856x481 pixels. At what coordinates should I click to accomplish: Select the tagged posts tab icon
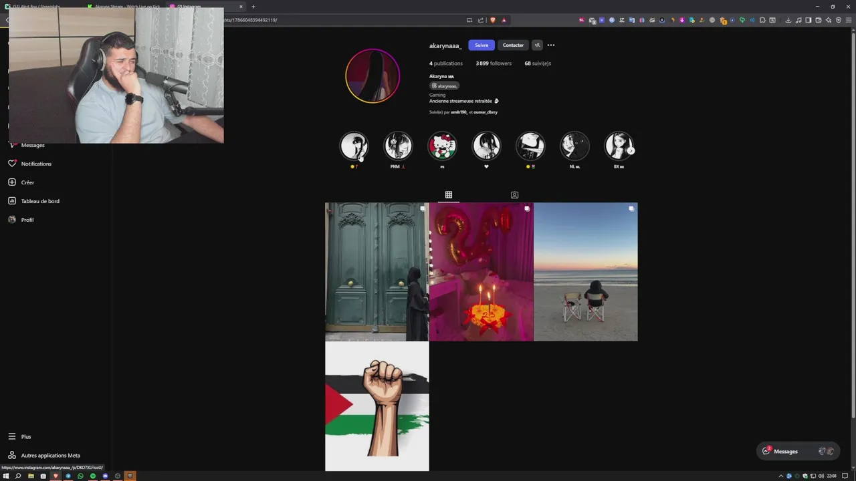(514, 195)
